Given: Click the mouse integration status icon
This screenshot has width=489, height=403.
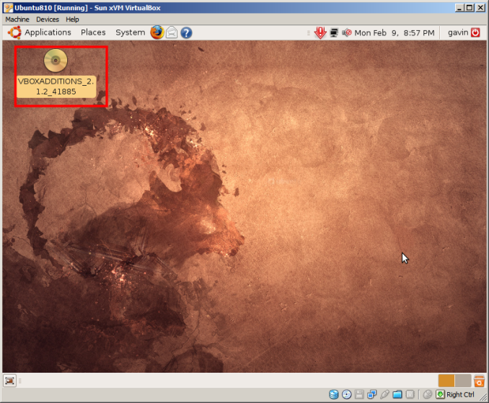Looking at the screenshot, I should [428, 394].
